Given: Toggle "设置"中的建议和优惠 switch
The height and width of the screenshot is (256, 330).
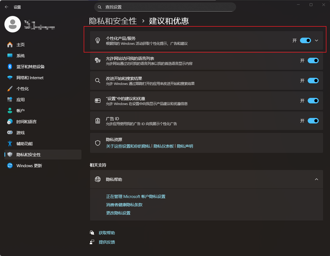Looking at the screenshot, I should pyautogui.click(x=313, y=101).
